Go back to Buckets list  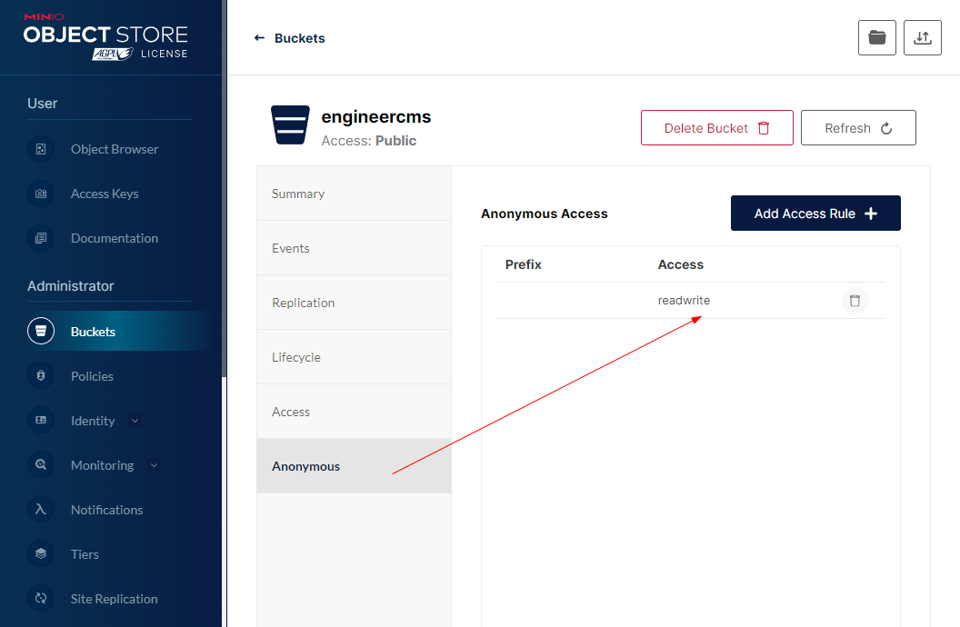[289, 38]
